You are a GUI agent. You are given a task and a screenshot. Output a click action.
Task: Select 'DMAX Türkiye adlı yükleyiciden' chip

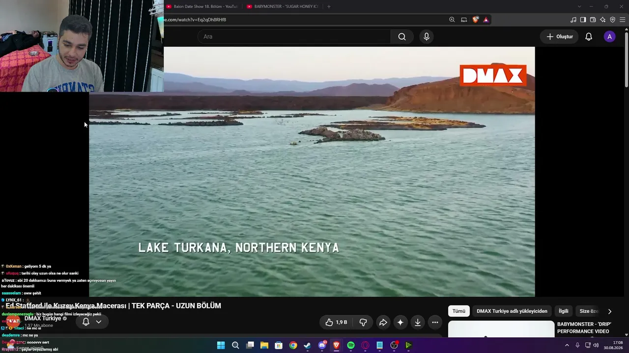click(x=512, y=311)
